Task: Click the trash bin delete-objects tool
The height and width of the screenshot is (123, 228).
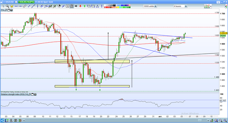Action: [72, 6]
